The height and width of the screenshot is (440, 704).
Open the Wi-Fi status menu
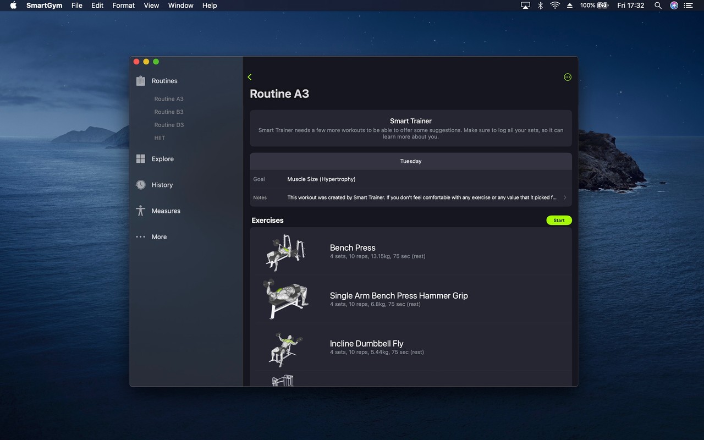[x=555, y=5]
